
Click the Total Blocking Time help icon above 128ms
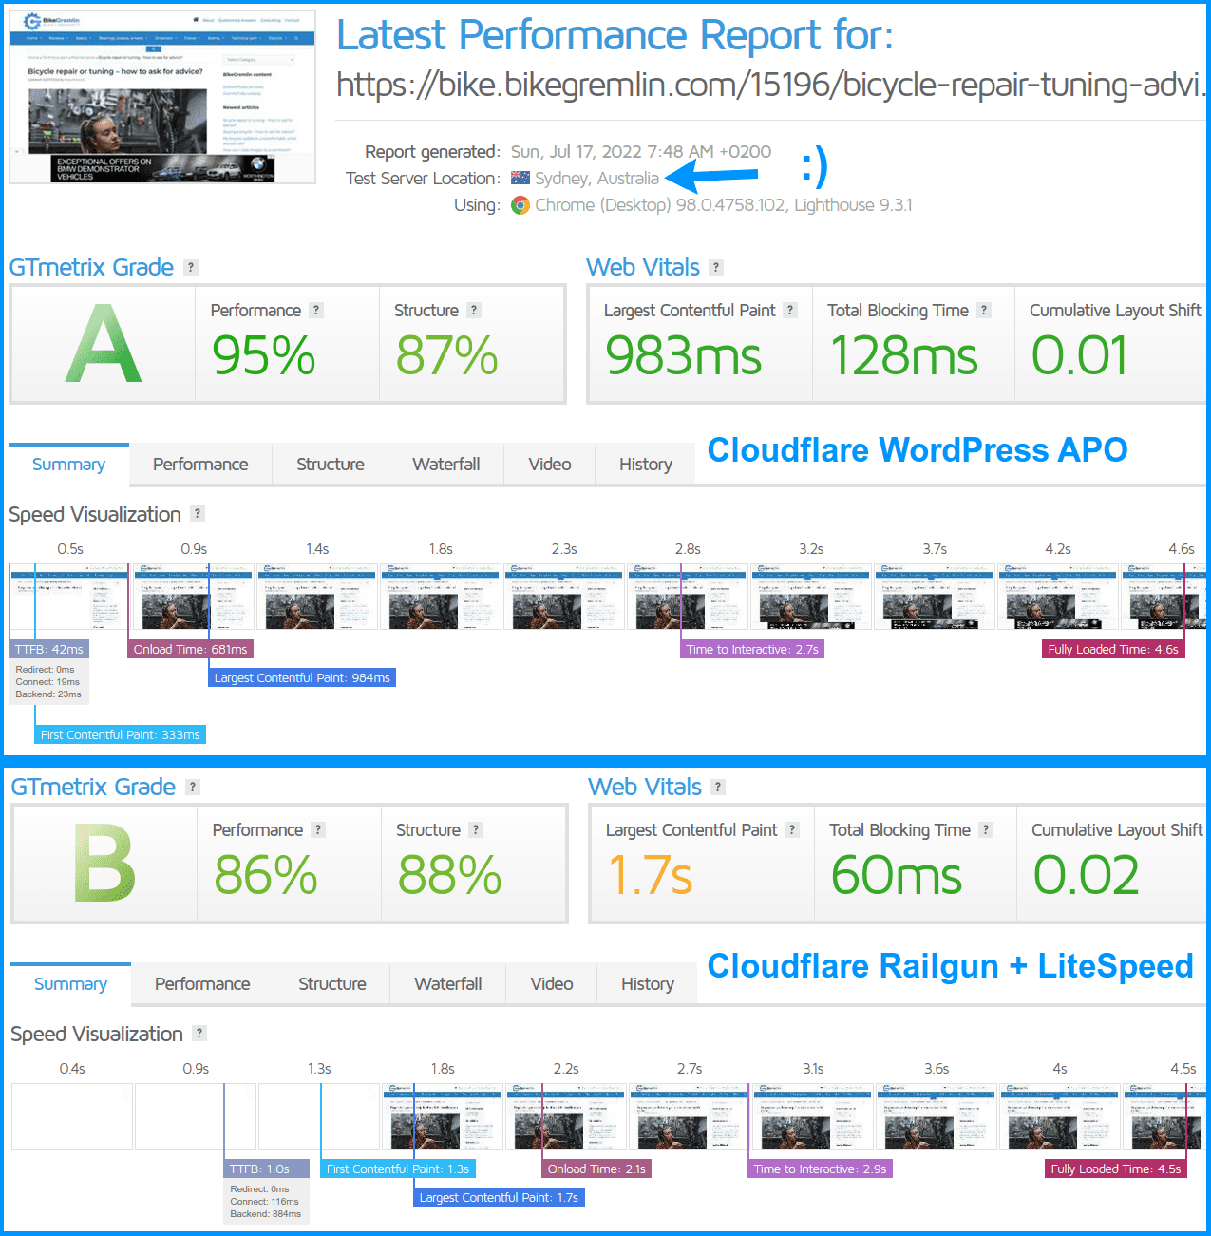[x=984, y=311]
